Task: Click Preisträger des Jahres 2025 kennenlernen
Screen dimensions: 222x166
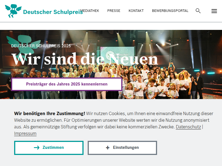Action: (67, 84)
